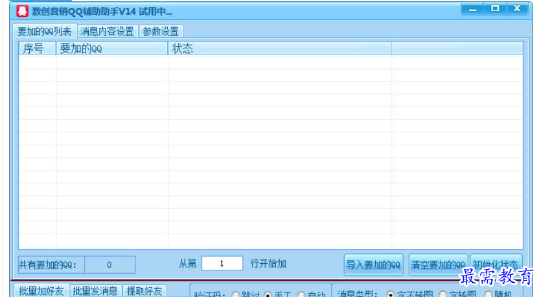This screenshot has width=539, height=297.
Task: Click the 序号 column header
Action: pyautogui.click(x=37, y=49)
